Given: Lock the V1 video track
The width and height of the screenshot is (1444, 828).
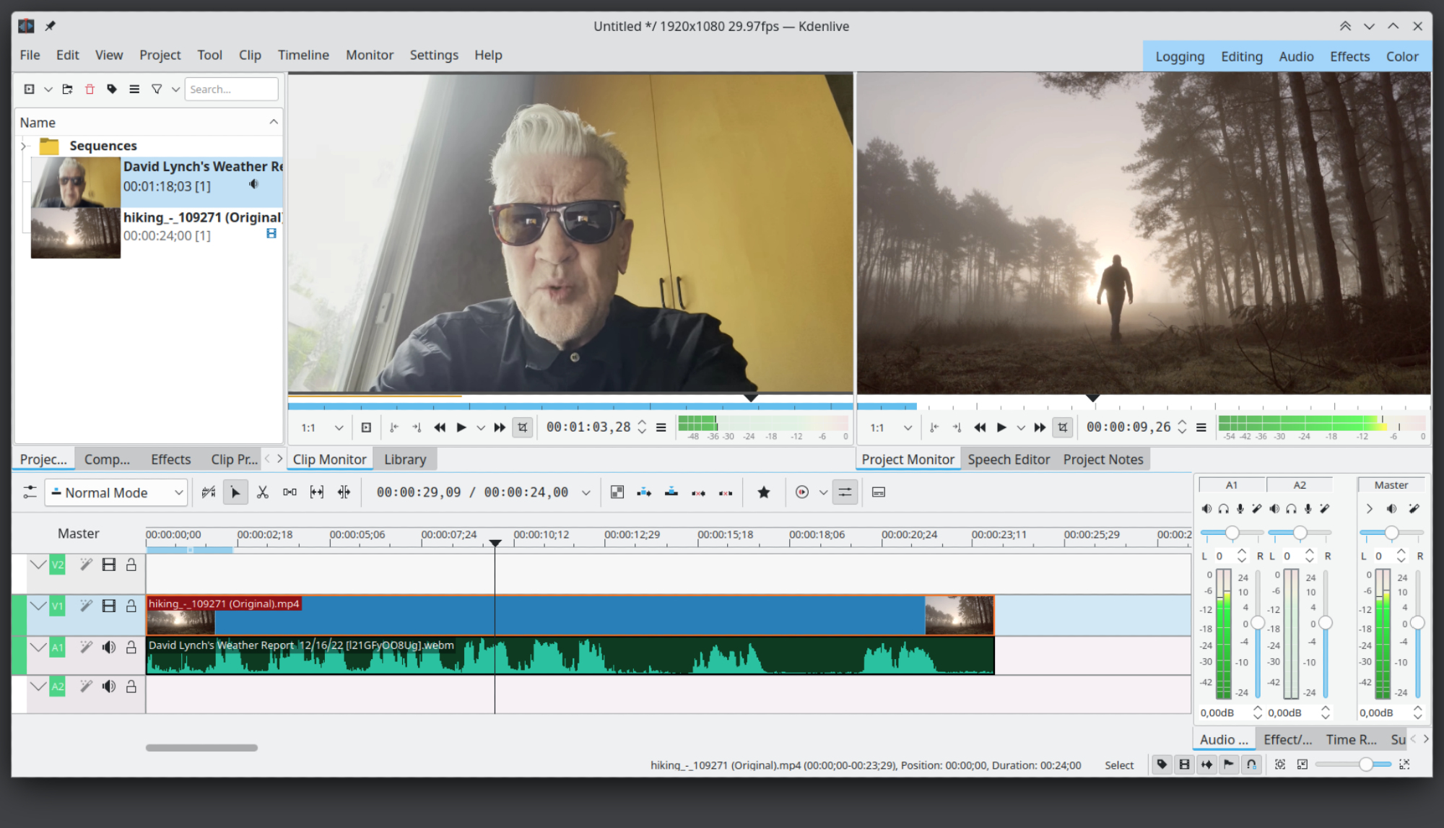Looking at the screenshot, I should (131, 606).
